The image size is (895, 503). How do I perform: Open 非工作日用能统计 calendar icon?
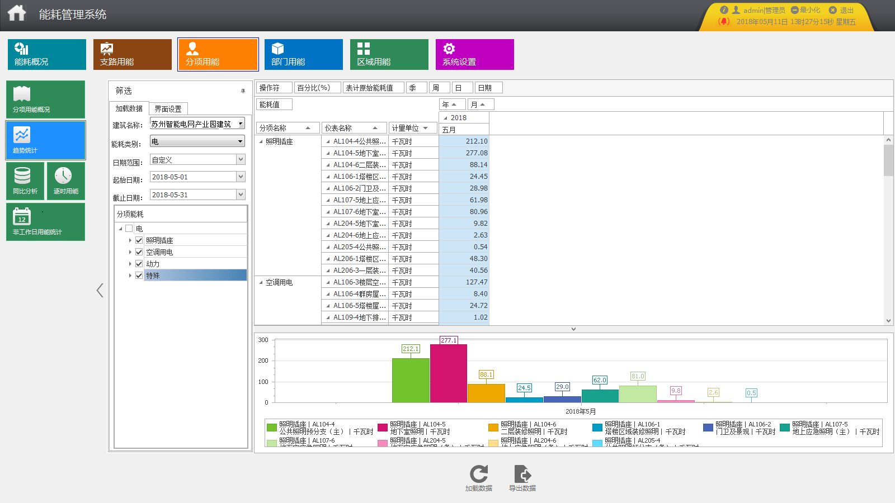coord(22,216)
